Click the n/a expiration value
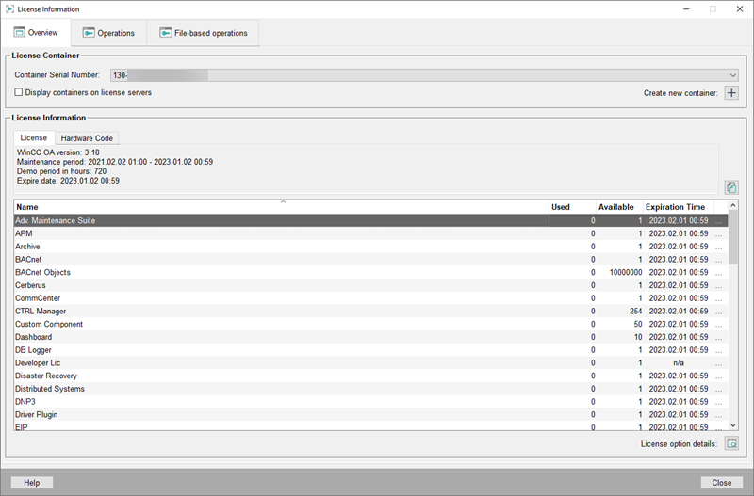Viewport: 754px width, 496px height. pos(679,363)
